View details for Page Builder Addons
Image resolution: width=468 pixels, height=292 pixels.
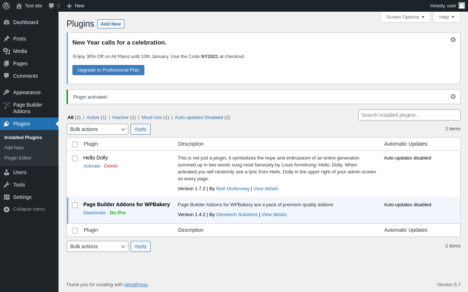pos(274,215)
